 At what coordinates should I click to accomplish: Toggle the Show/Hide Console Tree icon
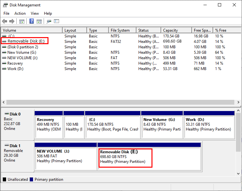(22, 21)
